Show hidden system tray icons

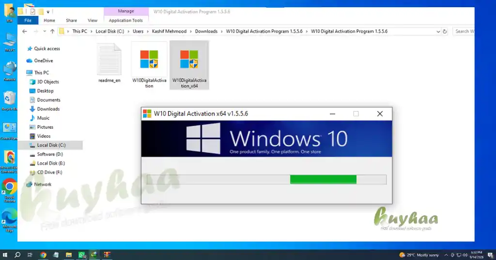coord(446,255)
